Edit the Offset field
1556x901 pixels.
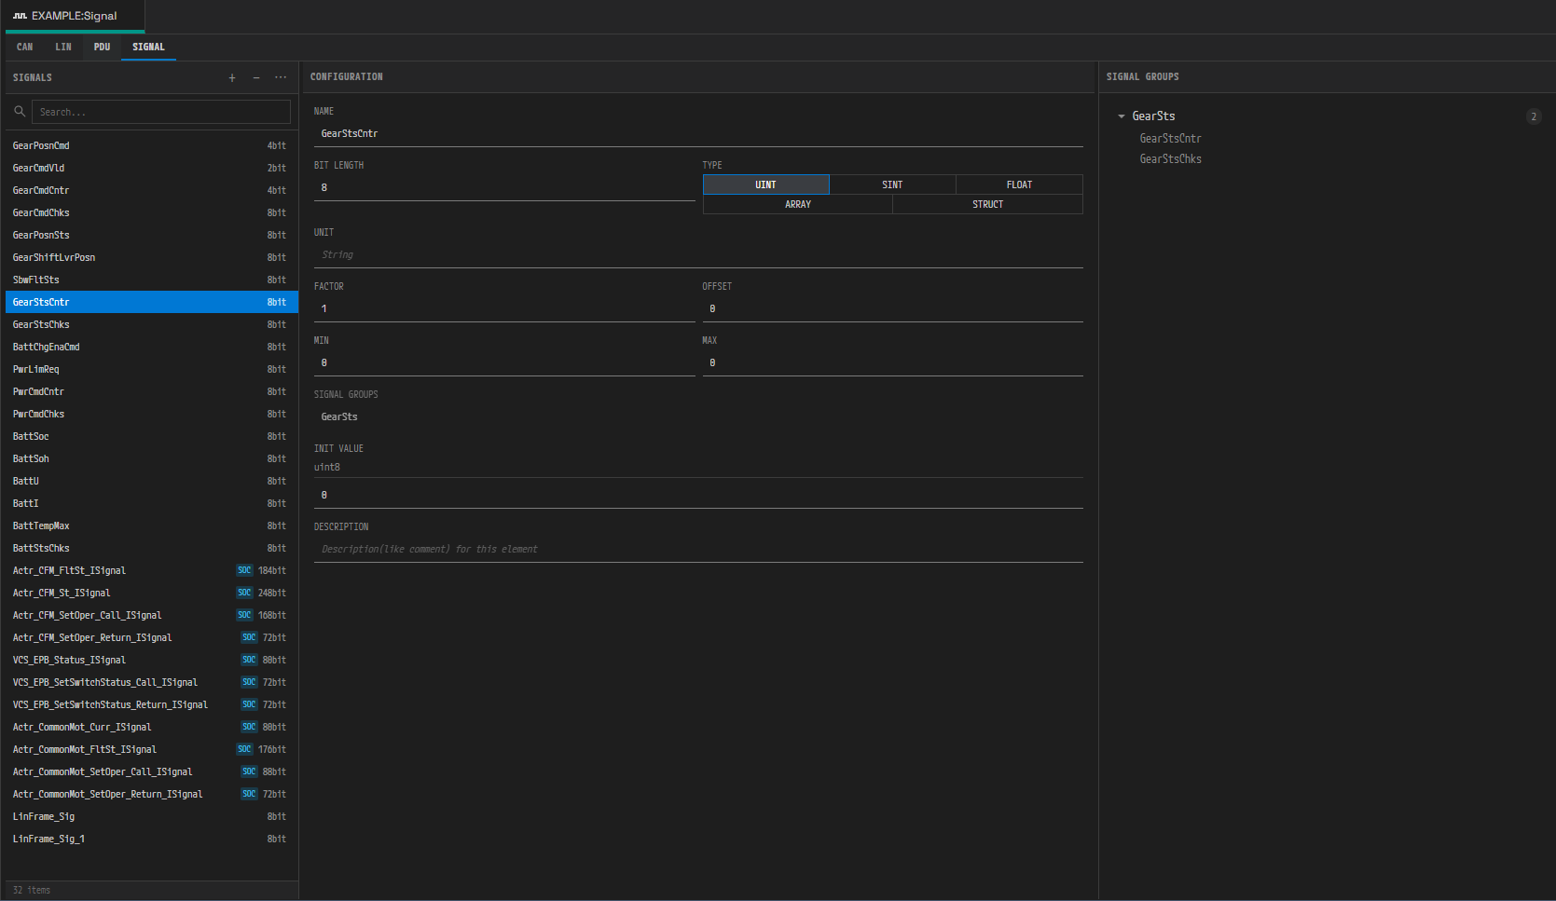coord(892,309)
